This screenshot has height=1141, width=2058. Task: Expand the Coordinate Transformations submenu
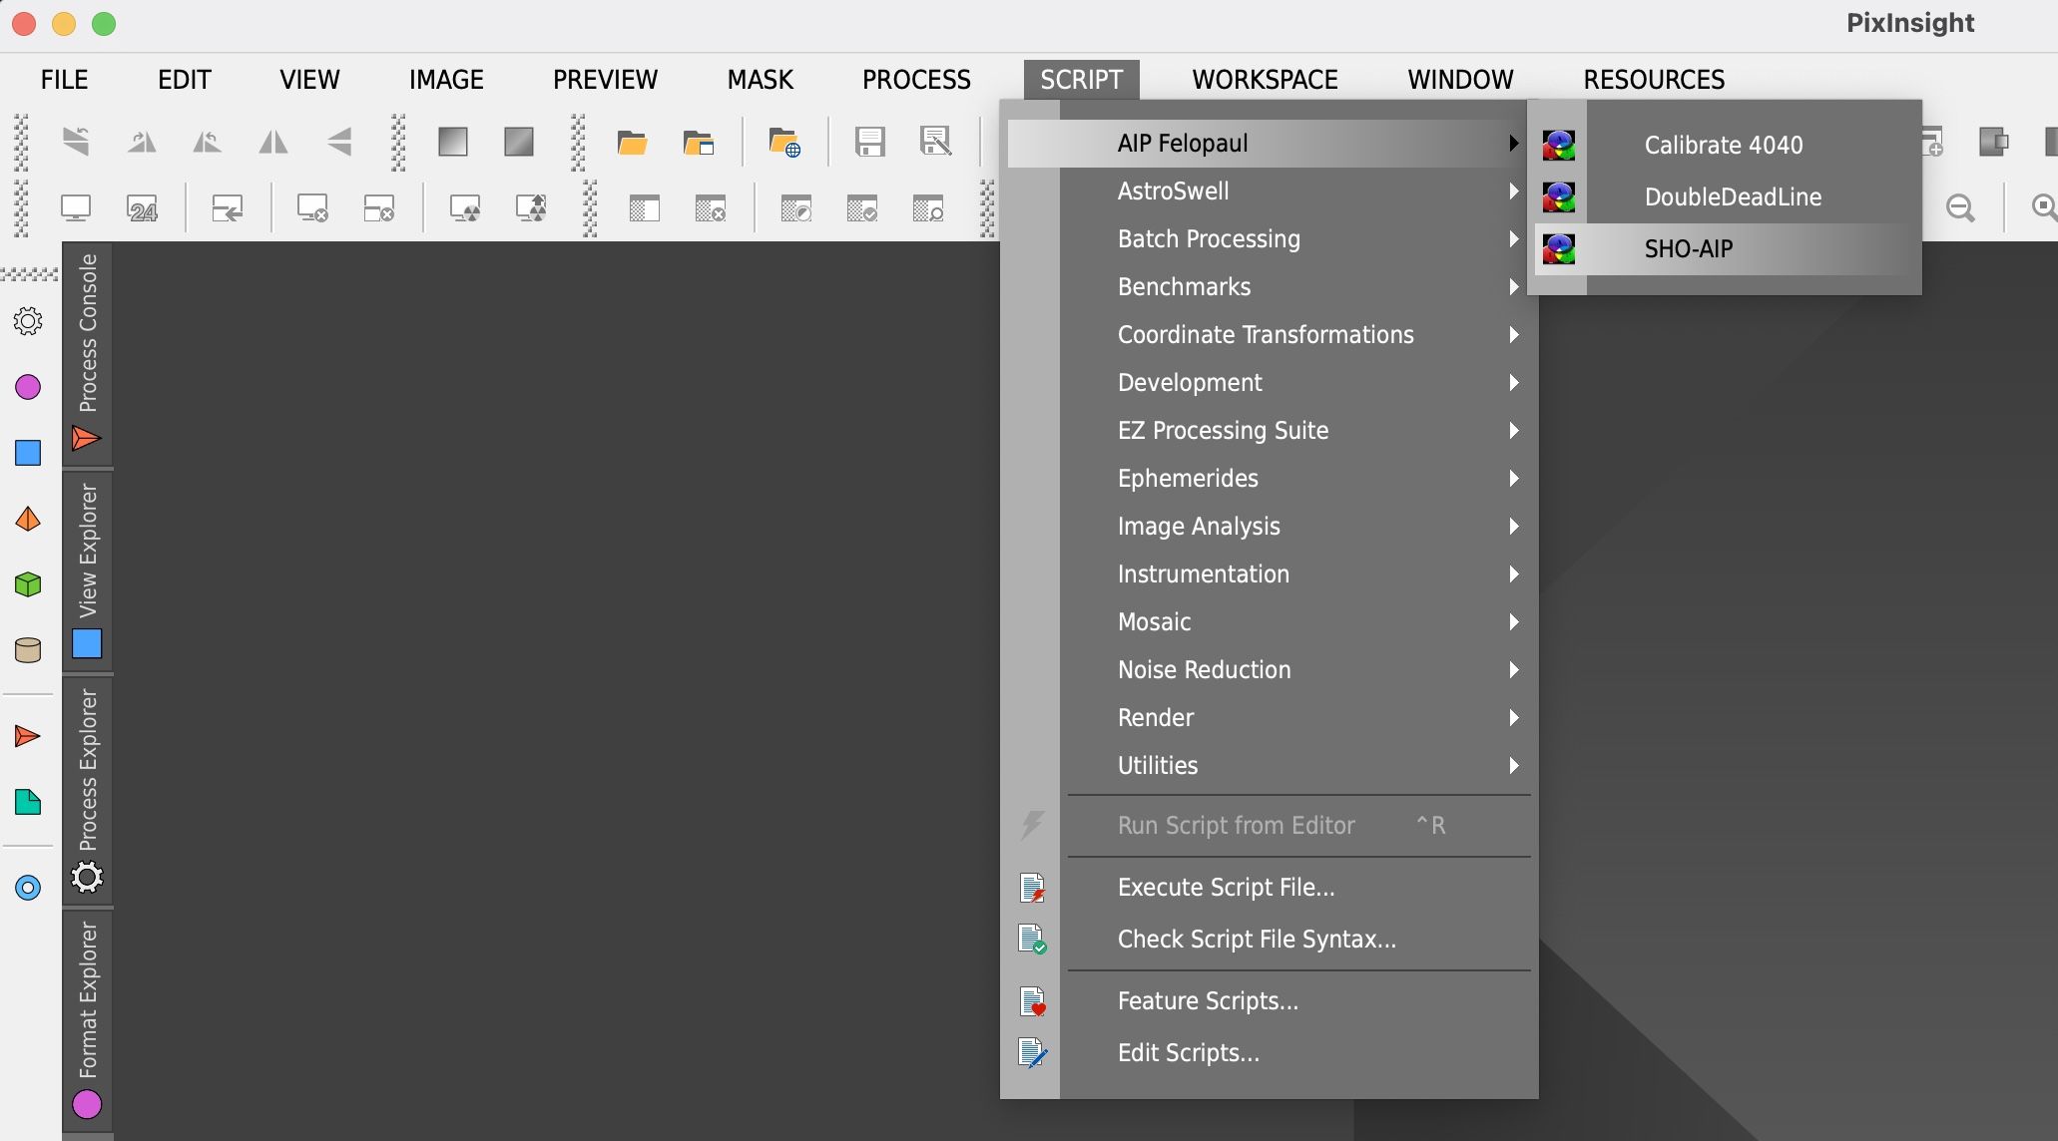coord(1268,334)
